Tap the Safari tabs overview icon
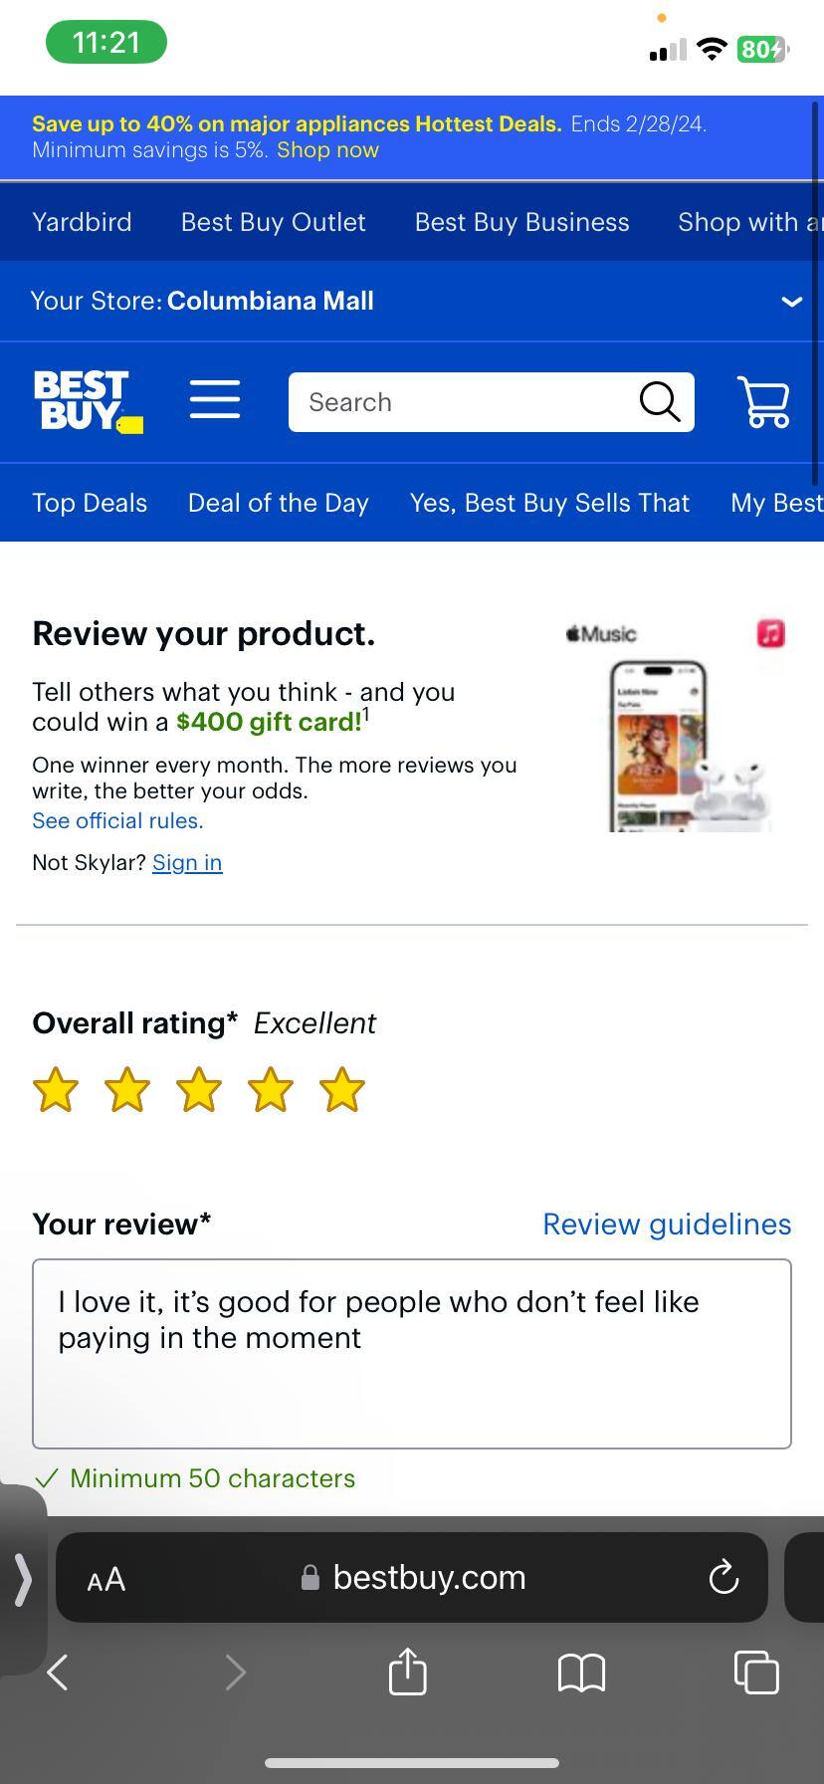This screenshot has height=1784, width=824. [x=756, y=1672]
